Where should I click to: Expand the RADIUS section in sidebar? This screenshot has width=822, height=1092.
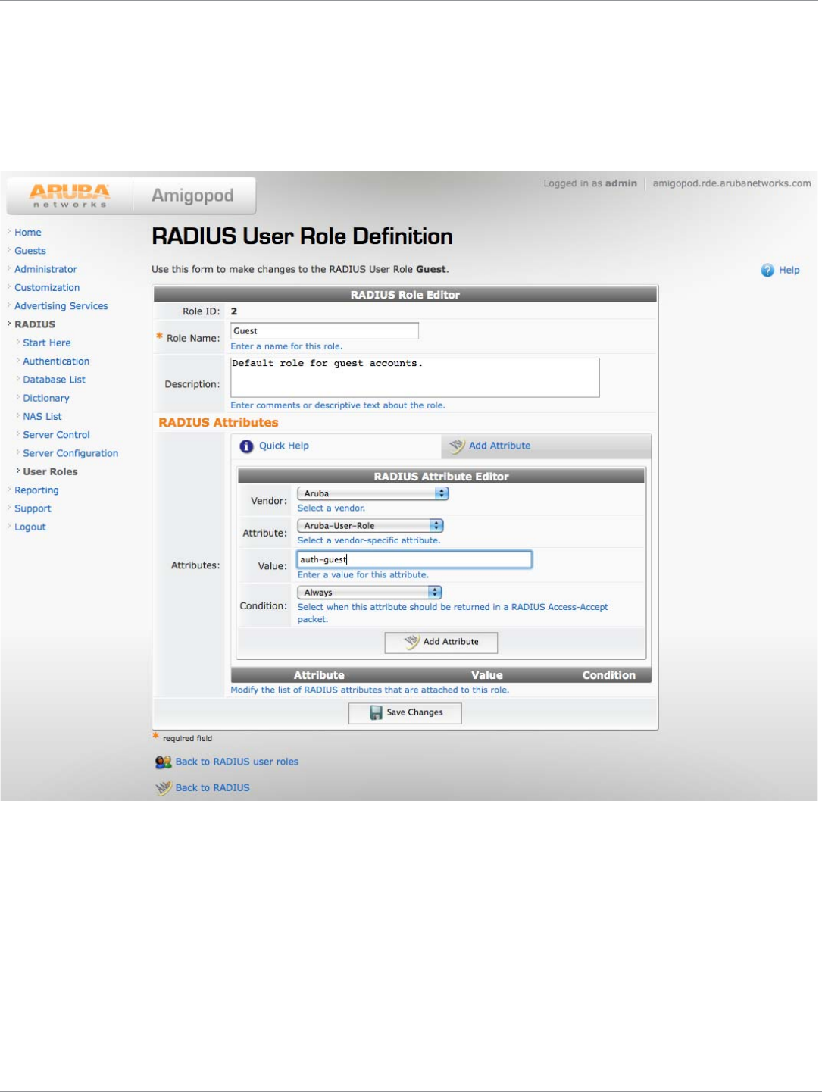pos(35,324)
